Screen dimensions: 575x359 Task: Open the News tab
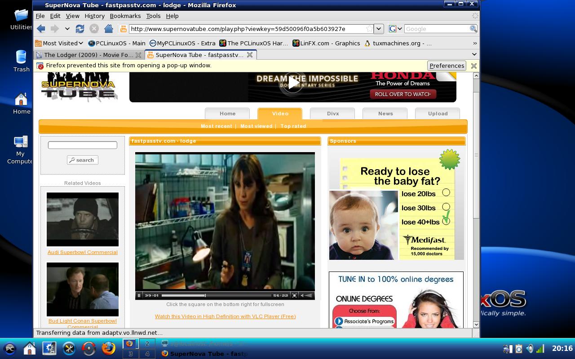pos(385,114)
